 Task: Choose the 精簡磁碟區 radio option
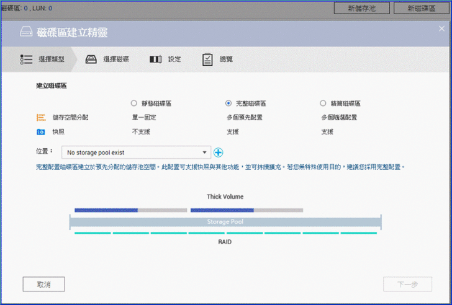coord(323,104)
